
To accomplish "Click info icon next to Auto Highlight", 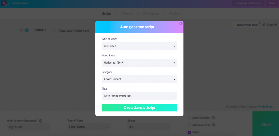I will tap(213, 118).
